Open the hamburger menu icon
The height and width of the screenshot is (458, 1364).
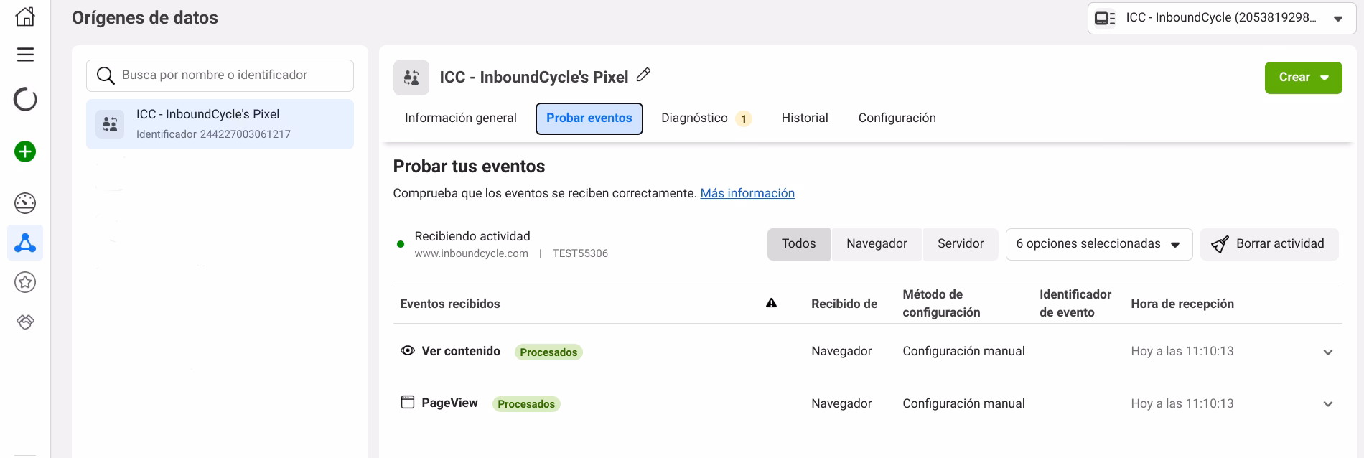tap(25, 55)
